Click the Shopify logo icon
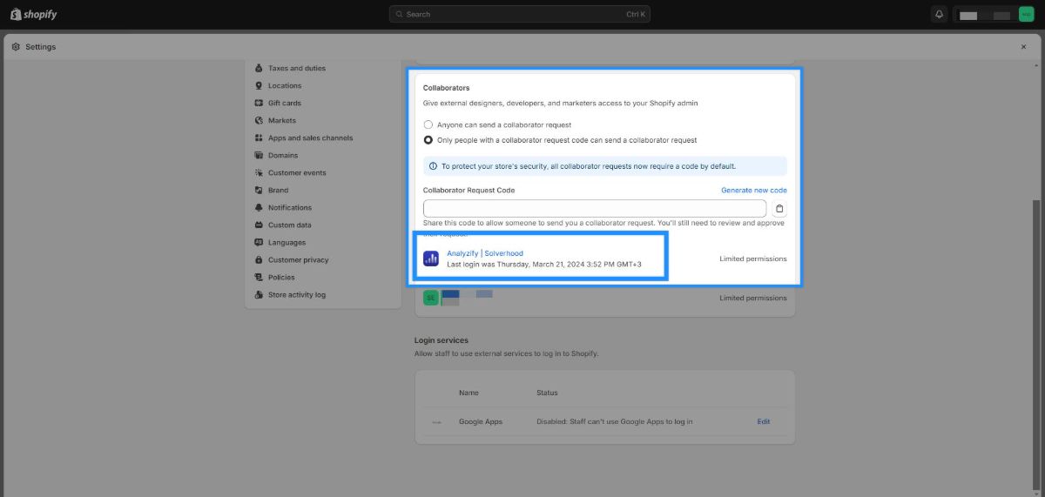This screenshot has width=1045, height=497. point(16,15)
